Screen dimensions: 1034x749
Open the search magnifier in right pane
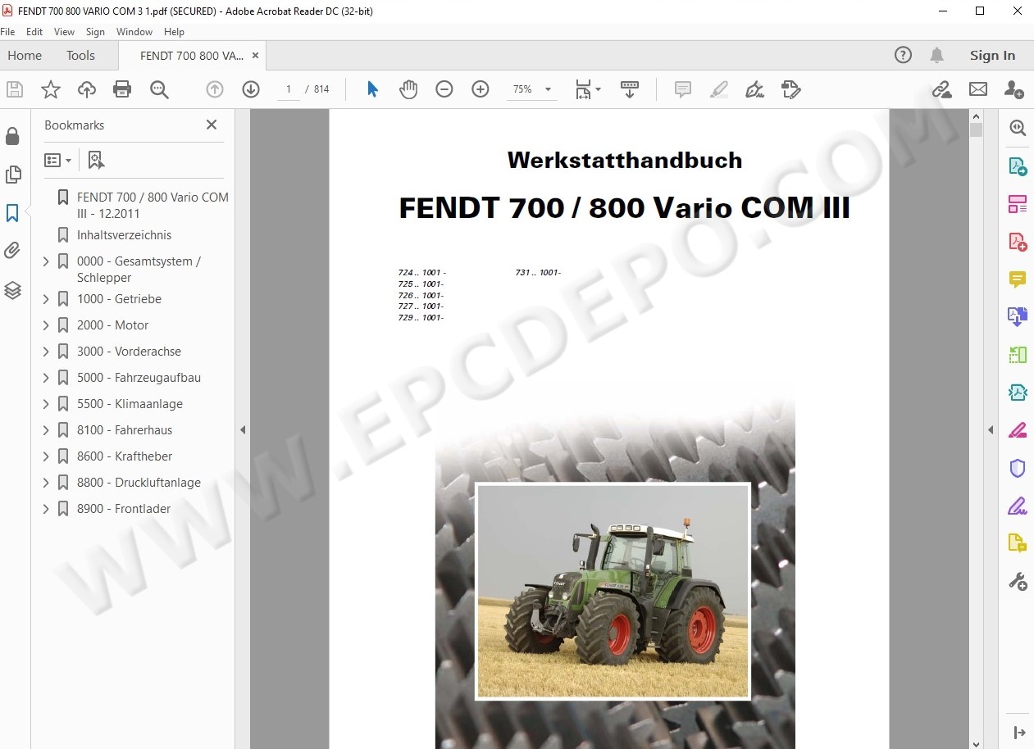pos(1018,128)
